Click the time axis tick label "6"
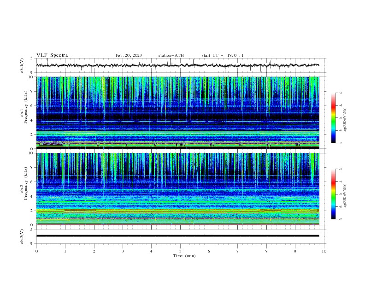365x282 pixels. pos(209,251)
